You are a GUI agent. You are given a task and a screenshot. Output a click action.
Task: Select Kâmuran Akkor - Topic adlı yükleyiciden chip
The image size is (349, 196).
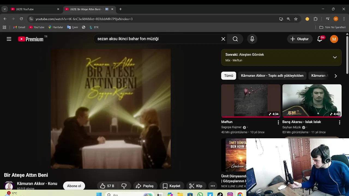click(x=272, y=76)
